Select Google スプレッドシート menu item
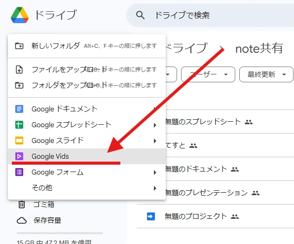Viewport: 294px width, 244px height. click(87, 125)
